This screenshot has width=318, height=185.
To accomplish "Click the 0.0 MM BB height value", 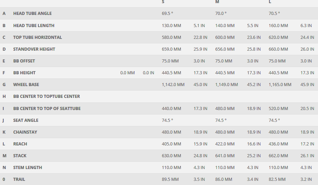I will pyautogui.click(x=127, y=73).
